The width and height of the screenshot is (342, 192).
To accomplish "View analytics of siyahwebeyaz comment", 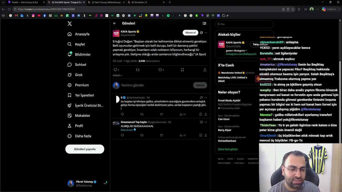I will pos(182,114).
